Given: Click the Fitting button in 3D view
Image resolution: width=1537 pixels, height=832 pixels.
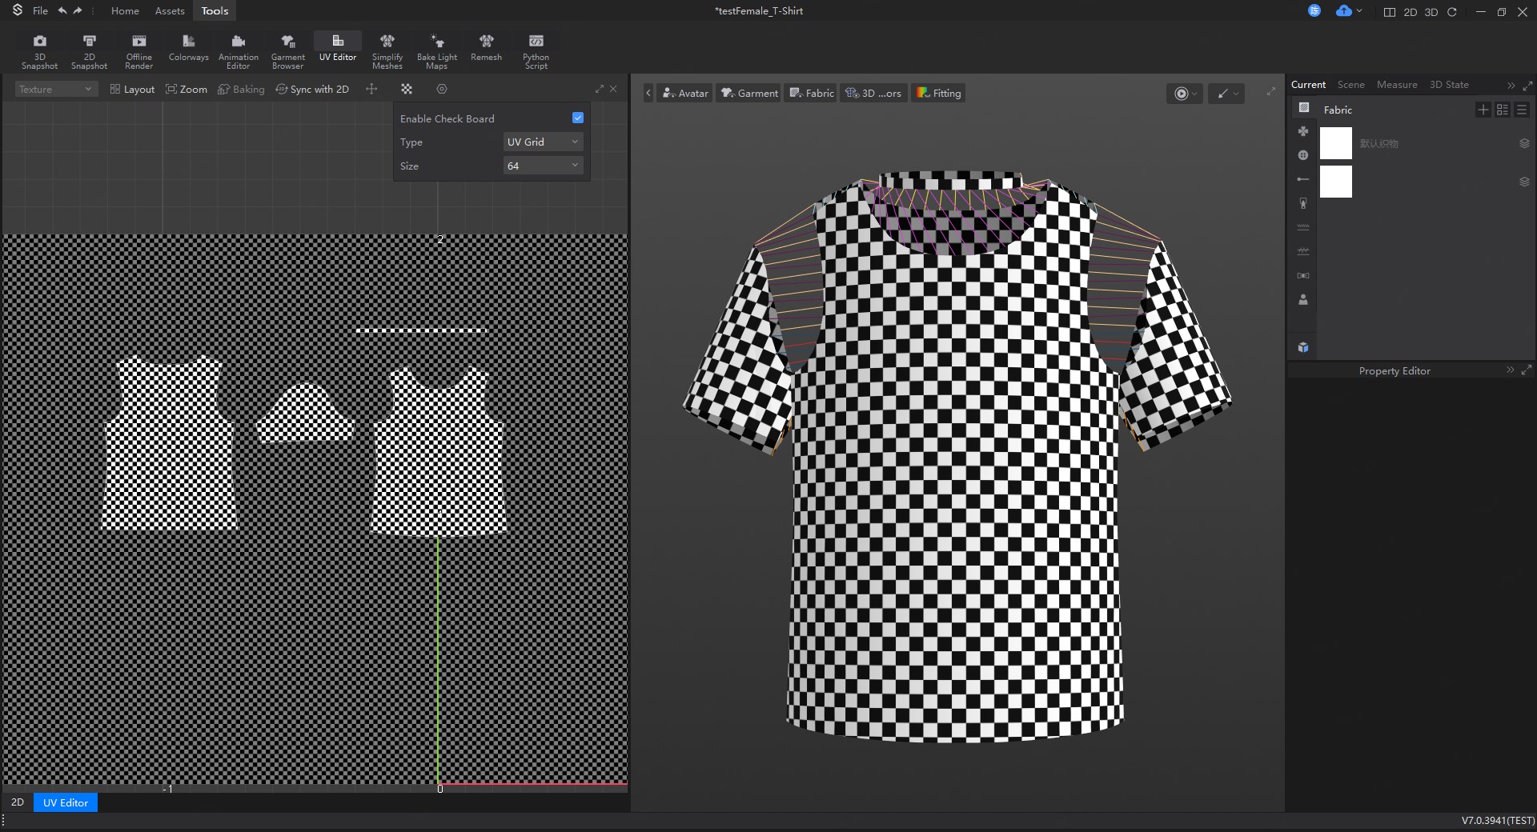Looking at the screenshot, I should (938, 93).
